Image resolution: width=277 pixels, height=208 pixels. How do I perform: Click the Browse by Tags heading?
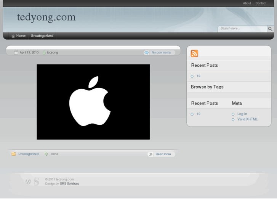[207, 87]
